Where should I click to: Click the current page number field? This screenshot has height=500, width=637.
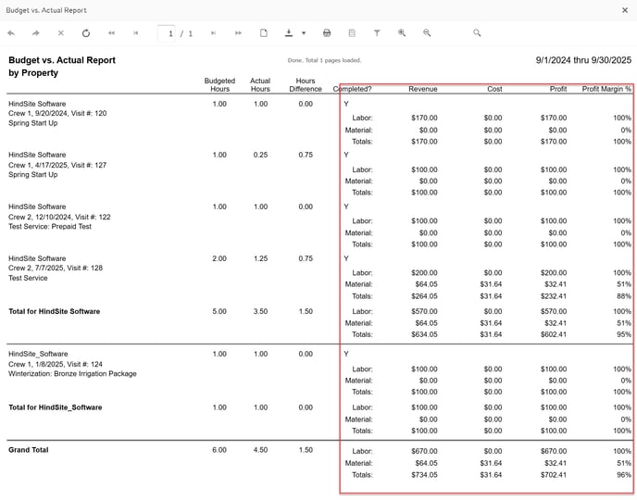pos(167,33)
